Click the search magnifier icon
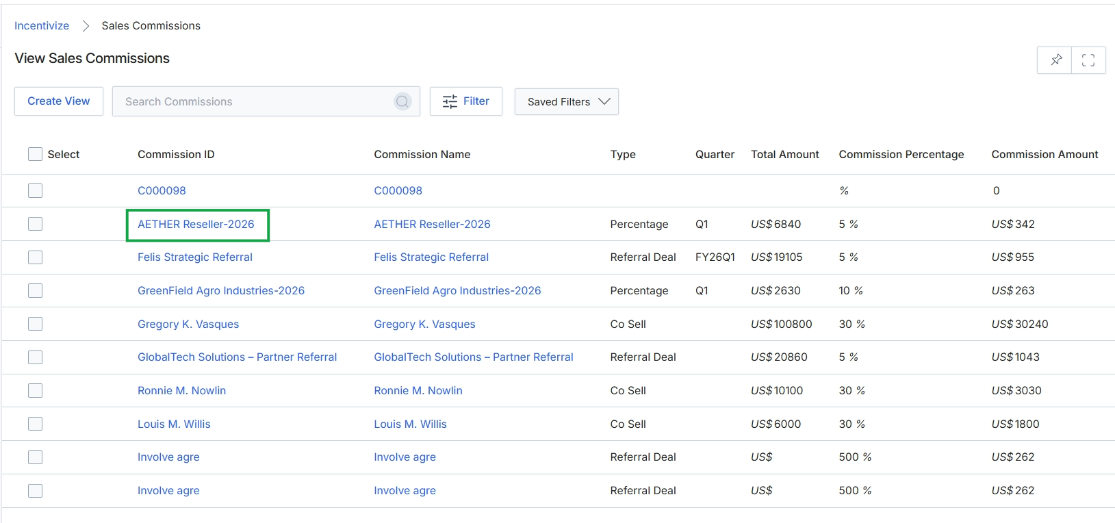This screenshot has width=1115, height=523. 402,101
